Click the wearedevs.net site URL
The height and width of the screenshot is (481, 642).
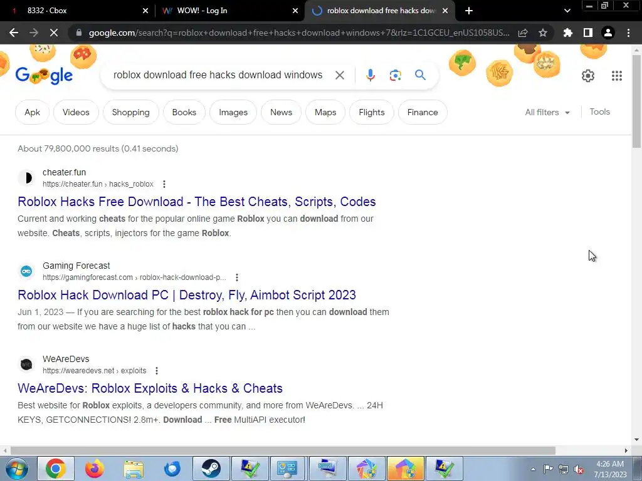click(94, 371)
